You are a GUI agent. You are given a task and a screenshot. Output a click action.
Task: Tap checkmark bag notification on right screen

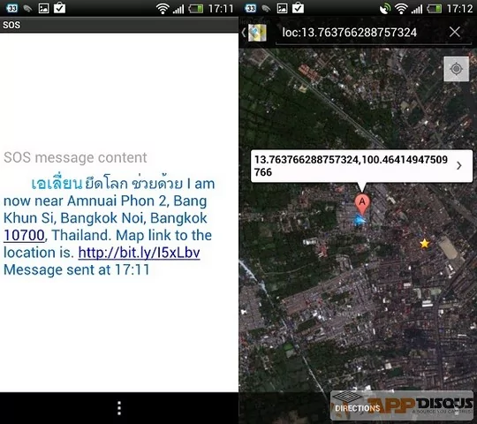tap(299, 8)
